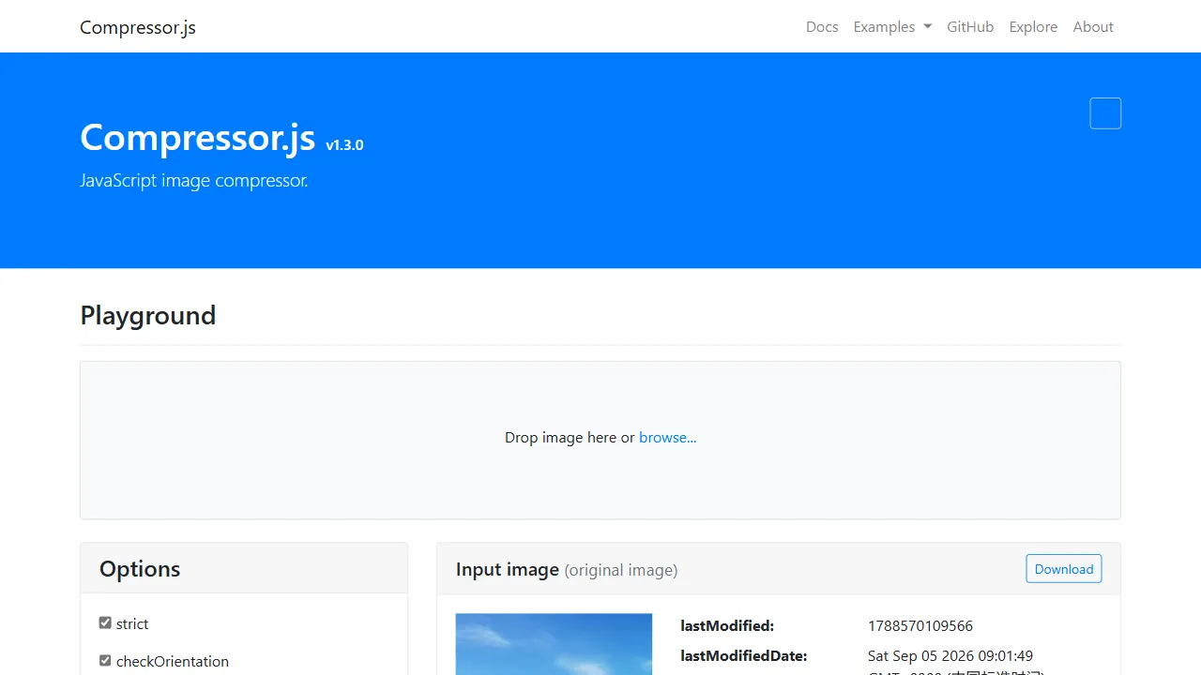Click the Playground heading
This screenshot has height=675, width=1201.
148,315
